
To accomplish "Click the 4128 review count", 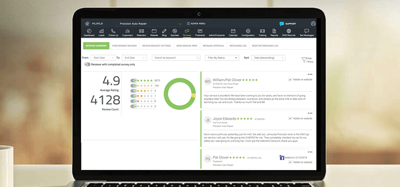I will 105,100.
